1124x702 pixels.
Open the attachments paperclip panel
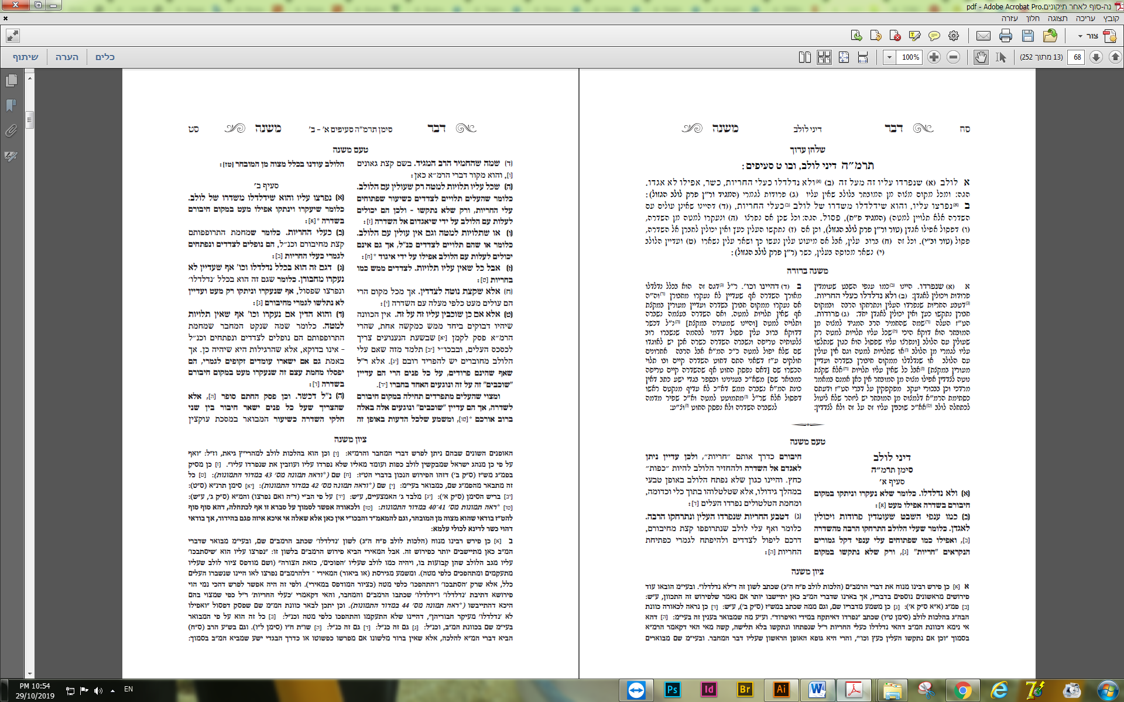(11, 131)
